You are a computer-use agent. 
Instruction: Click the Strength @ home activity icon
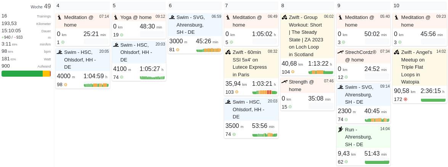(284, 82)
